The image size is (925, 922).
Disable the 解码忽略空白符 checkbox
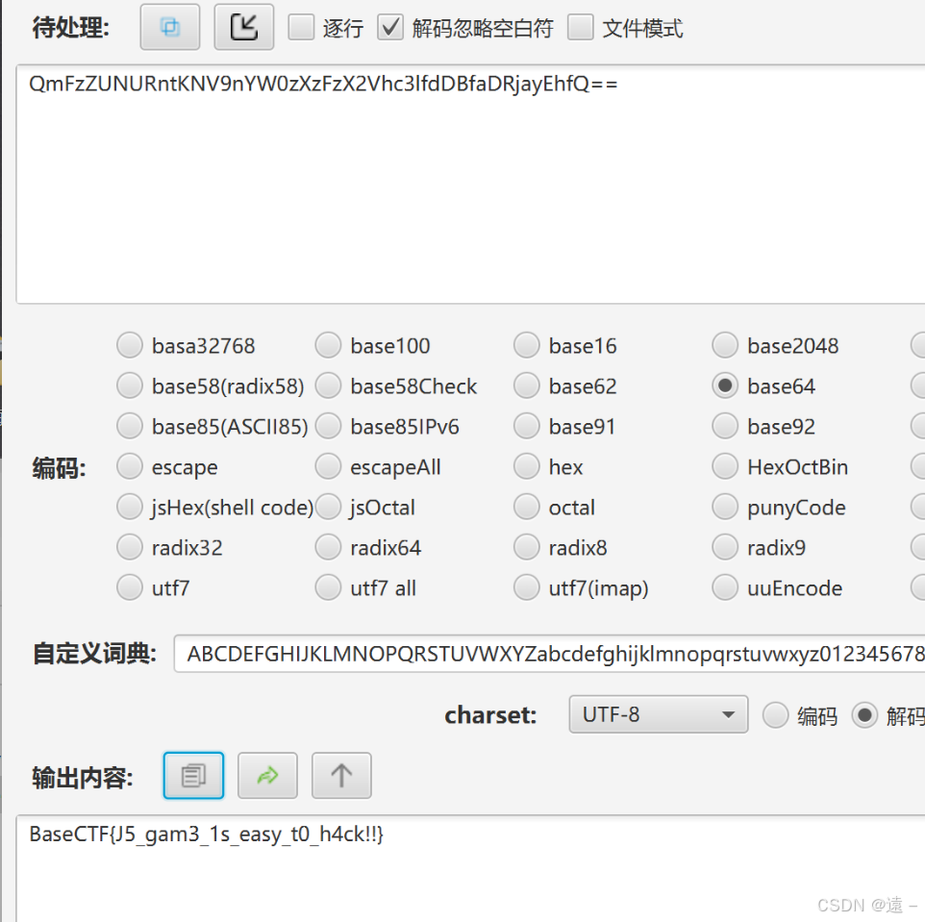pyautogui.click(x=390, y=27)
